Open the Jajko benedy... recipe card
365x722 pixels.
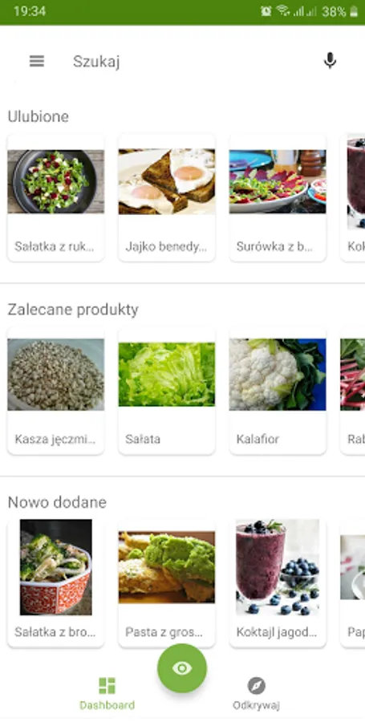(167, 198)
